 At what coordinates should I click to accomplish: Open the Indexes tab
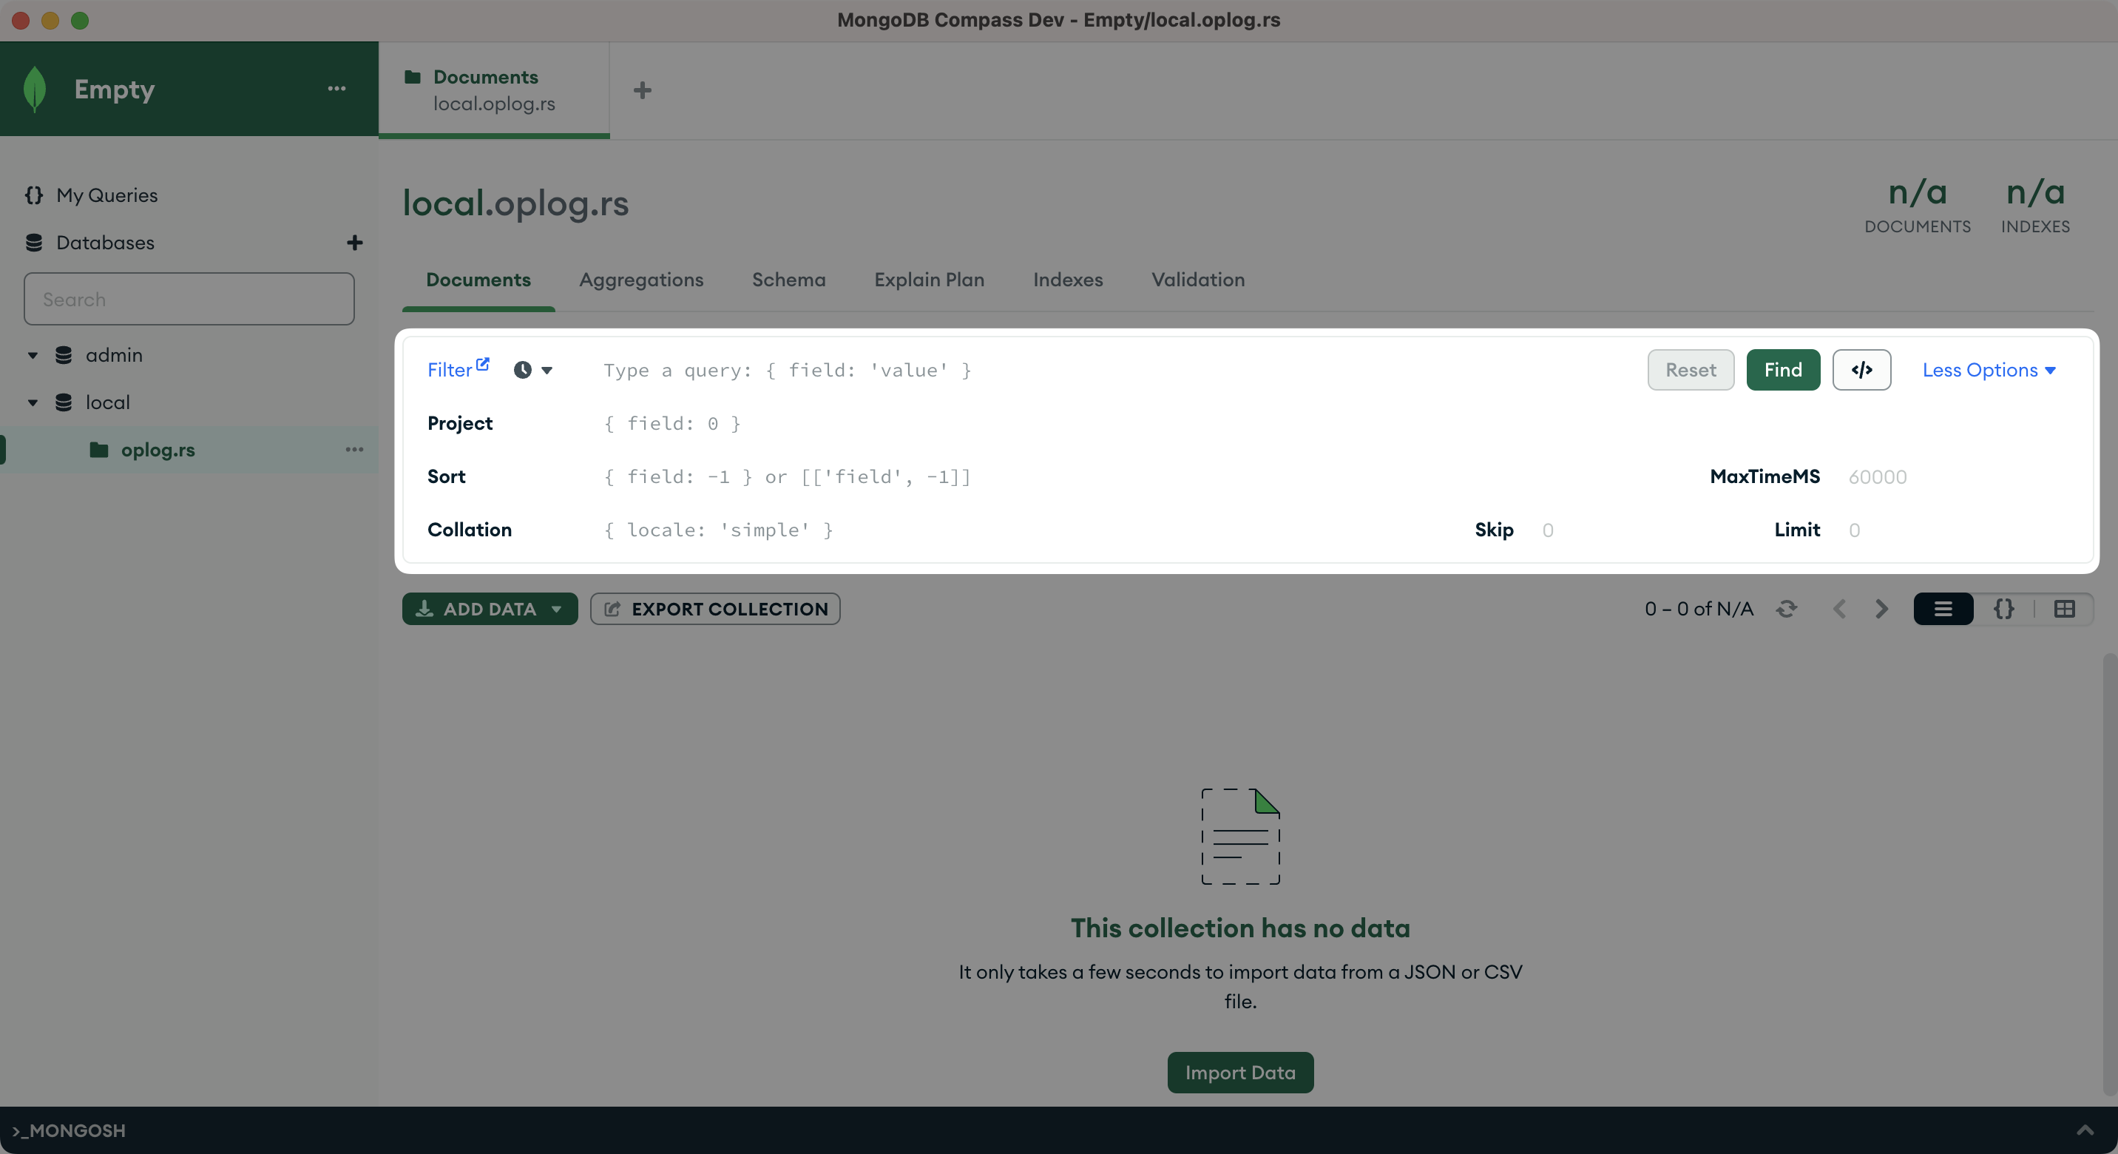pos(1067,280)
